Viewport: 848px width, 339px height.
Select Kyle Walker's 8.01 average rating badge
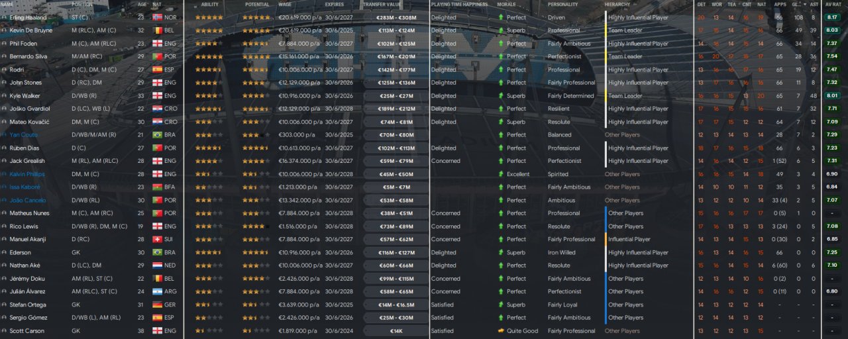[x=832, y=95]
